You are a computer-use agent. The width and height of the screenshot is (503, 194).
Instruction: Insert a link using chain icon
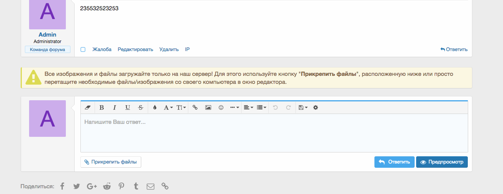click(195, 107)
